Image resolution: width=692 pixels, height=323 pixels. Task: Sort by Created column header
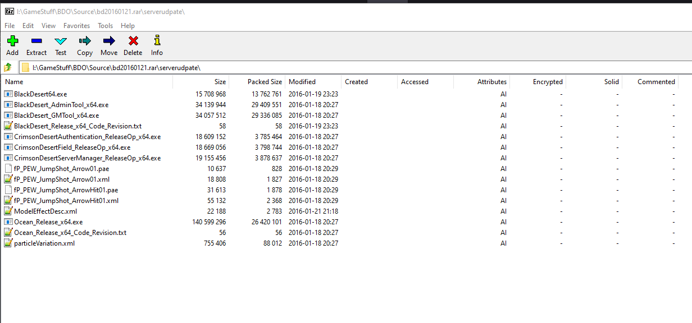[370, 82]
